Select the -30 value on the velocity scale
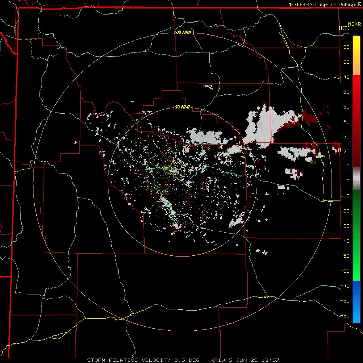 (345, 226)
